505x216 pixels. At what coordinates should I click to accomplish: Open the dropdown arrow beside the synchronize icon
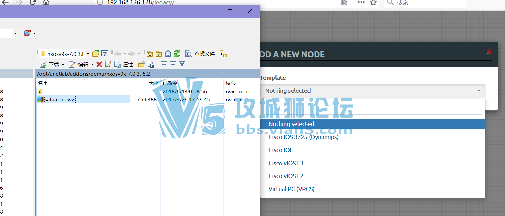pyautogui.click(x=34, y=33)
